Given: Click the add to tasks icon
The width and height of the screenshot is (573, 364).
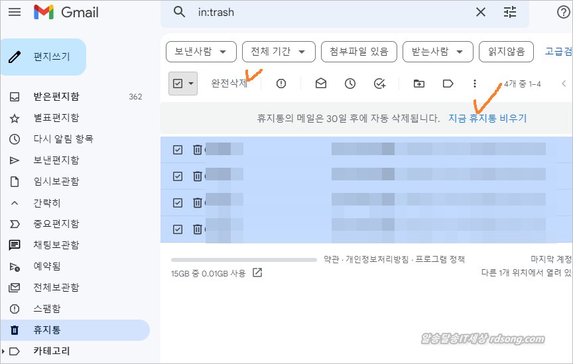Looking at the screenshot, I should 380,84.
